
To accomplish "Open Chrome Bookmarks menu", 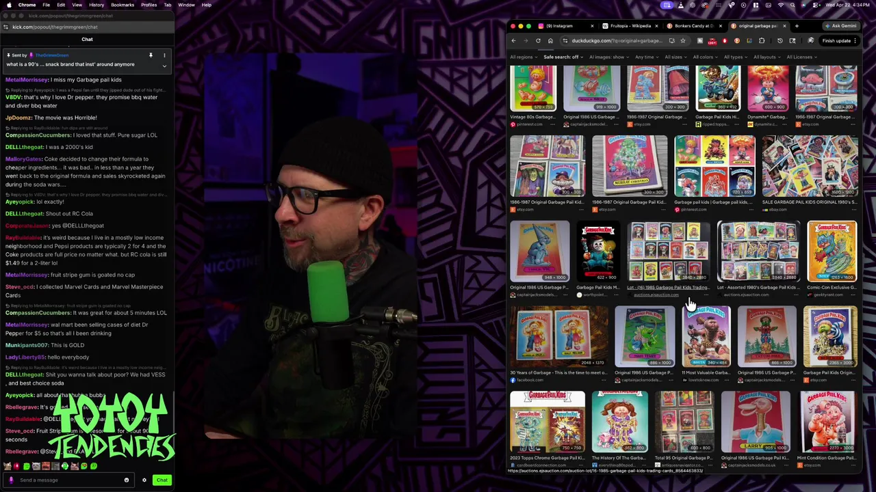I will (x=123, y=5).
